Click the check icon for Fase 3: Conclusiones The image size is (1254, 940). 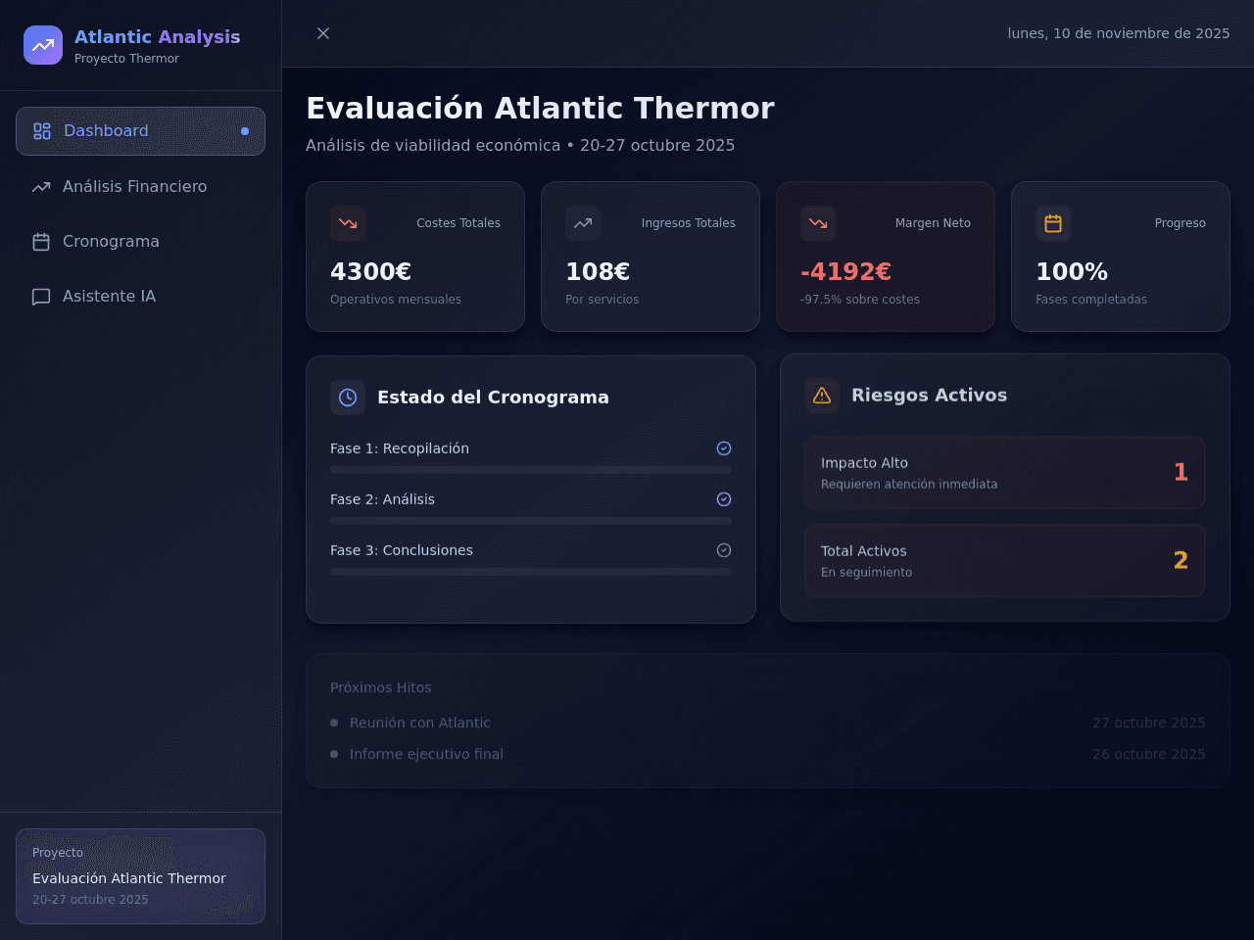tap(724, 550)
